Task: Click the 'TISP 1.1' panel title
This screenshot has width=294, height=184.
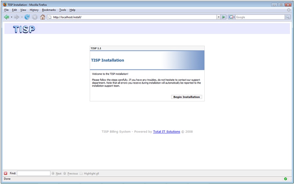Action: point(96,48)
